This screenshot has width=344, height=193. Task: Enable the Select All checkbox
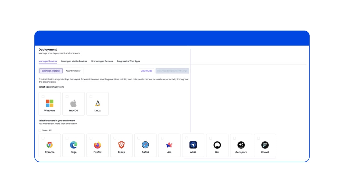[x=40, y=131]
